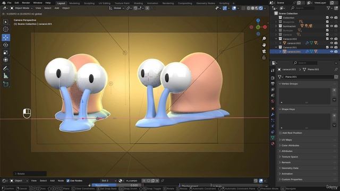Click the green Y axis gizmo dot
The image size is (340, 191).
coord(258,27)
